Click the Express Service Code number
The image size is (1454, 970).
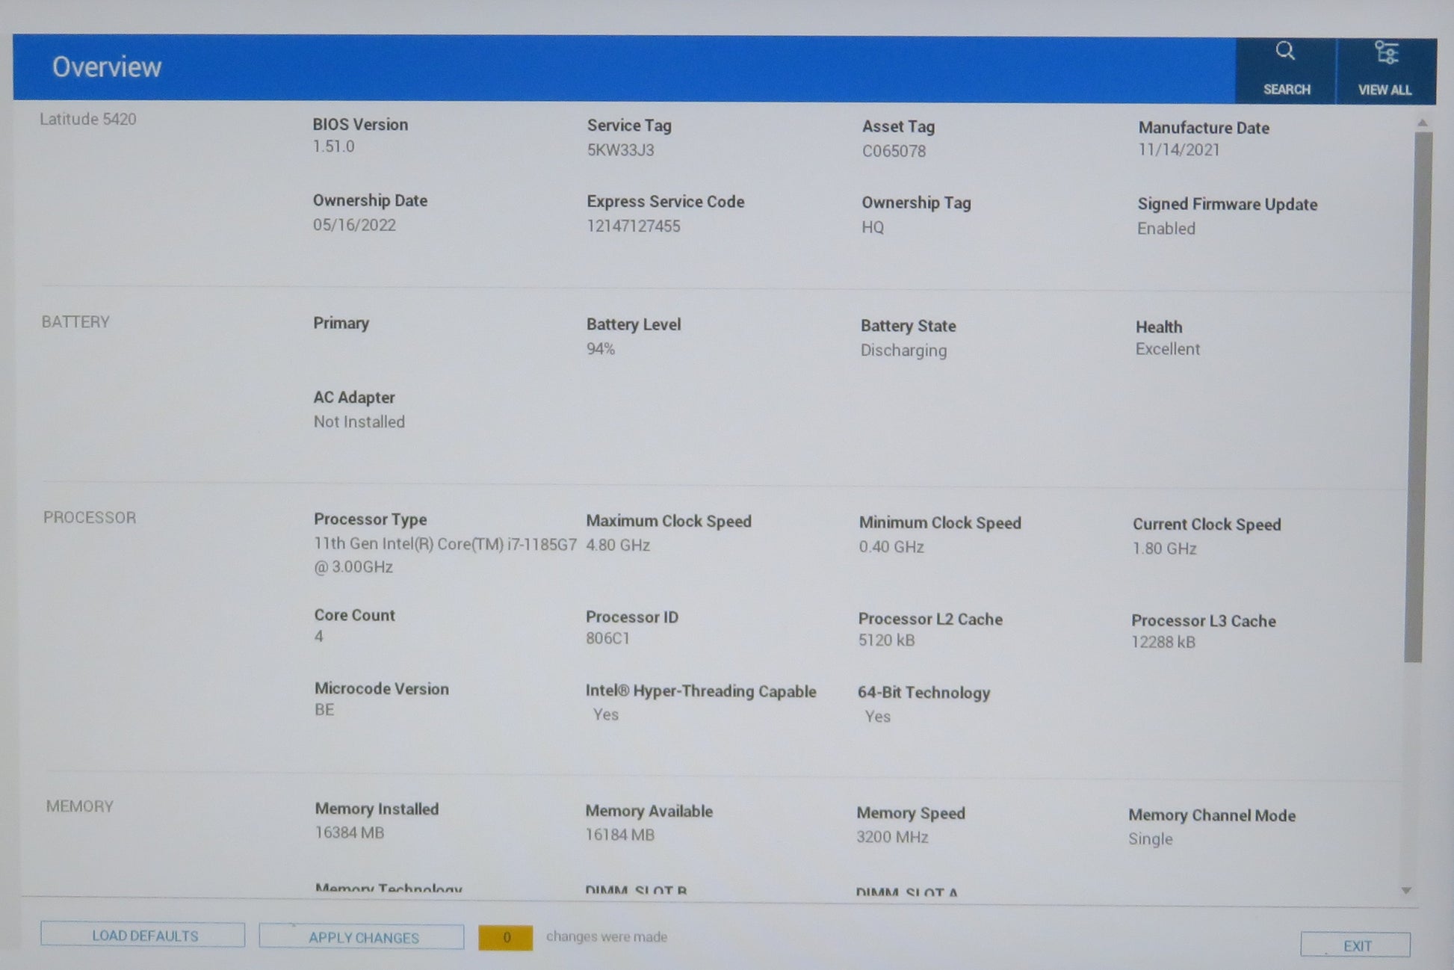pyautogui.click(x=634, y=226)
